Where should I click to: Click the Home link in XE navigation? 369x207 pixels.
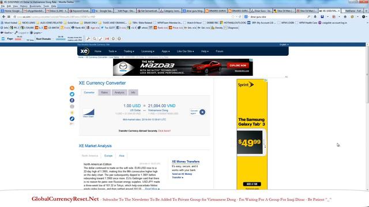[x=98, y=51]
